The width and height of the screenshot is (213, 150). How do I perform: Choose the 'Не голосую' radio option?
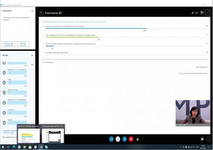click(x=43, y=62)
